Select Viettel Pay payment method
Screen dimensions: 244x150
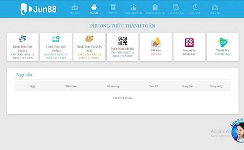pyautogui.click(x=223, y=47)
